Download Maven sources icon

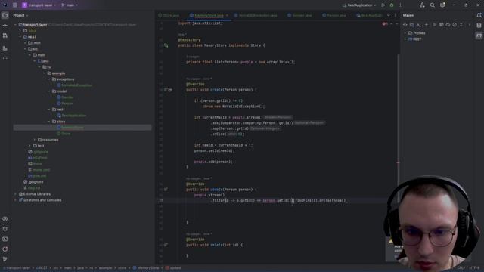(x=418, y=25)
